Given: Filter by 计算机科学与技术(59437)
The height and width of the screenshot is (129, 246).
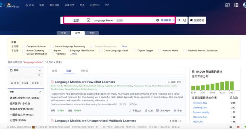Looking at the screenshot, I should 25,98.
